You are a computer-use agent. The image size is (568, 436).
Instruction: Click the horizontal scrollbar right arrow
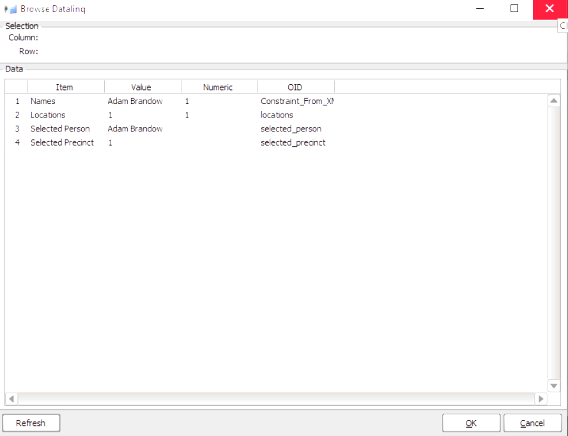coord(541,399)
